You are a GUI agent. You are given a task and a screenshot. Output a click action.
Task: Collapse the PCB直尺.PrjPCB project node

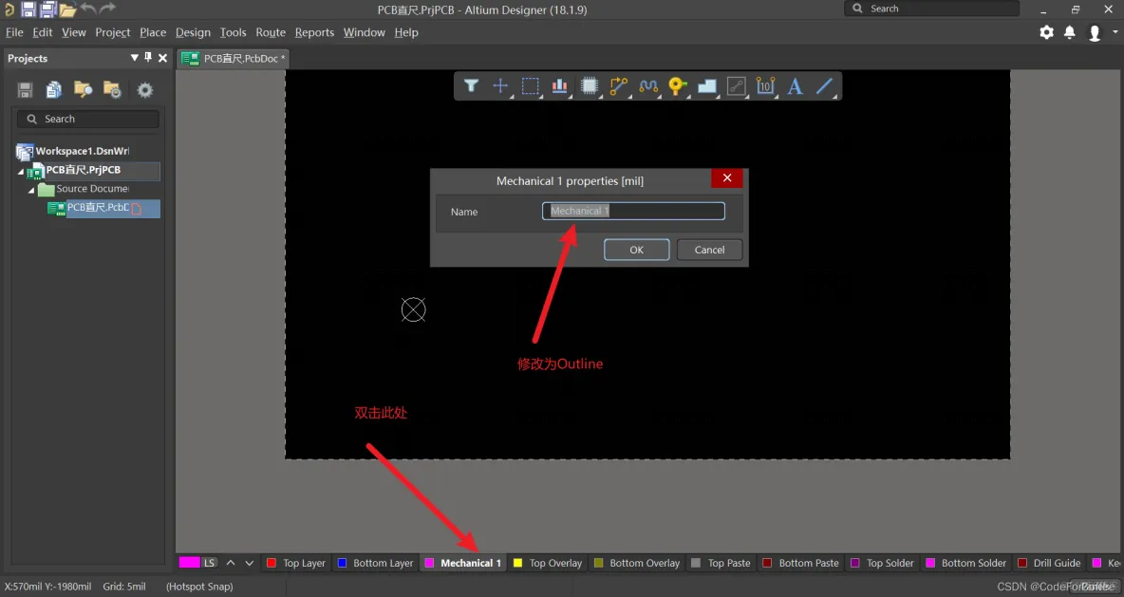pyautogui.click(x=20, y=171)
